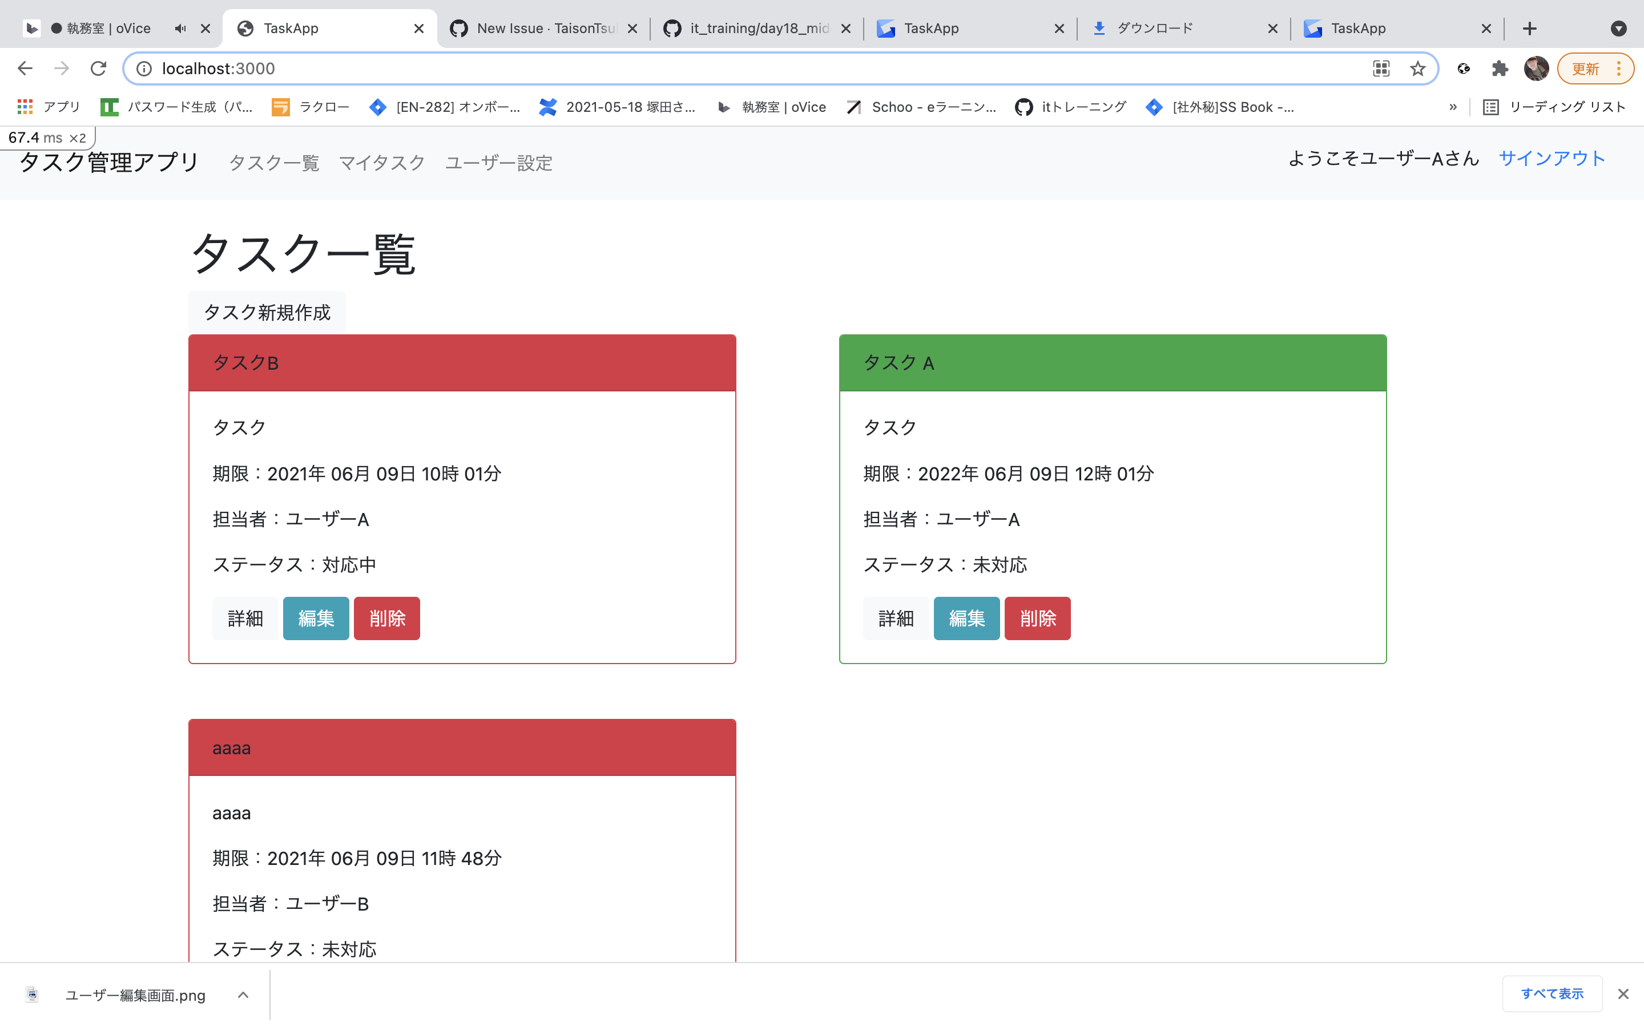Click 編集 on the タスクB card

pyautogui.click(x=316, y=618)
